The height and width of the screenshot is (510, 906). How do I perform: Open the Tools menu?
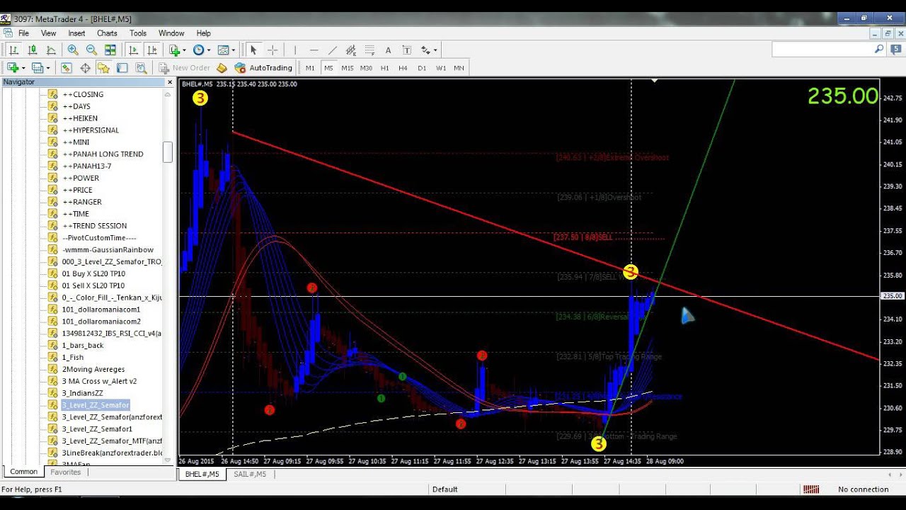coord(138,33)
